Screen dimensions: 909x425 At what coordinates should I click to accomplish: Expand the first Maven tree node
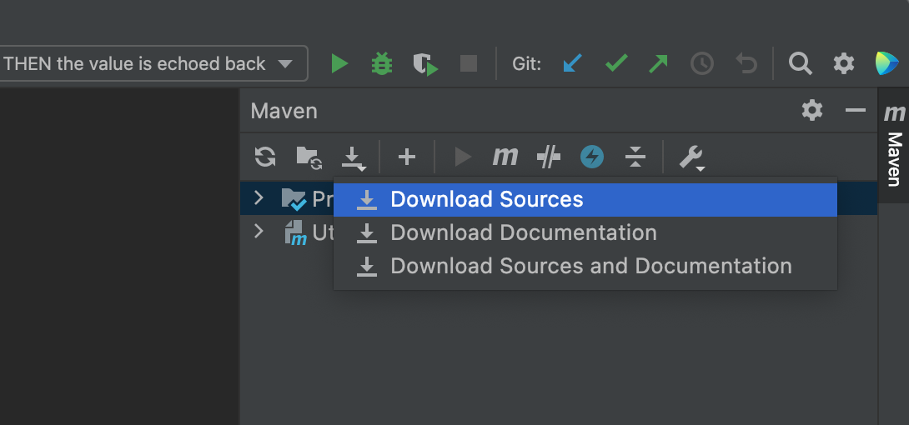pos(259,198)
